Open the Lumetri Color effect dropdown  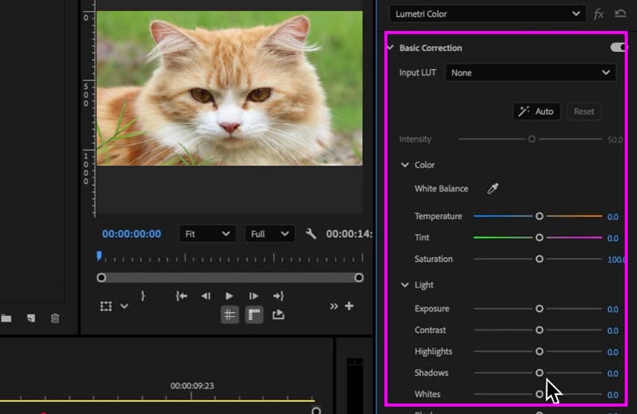tap(487, 14)
